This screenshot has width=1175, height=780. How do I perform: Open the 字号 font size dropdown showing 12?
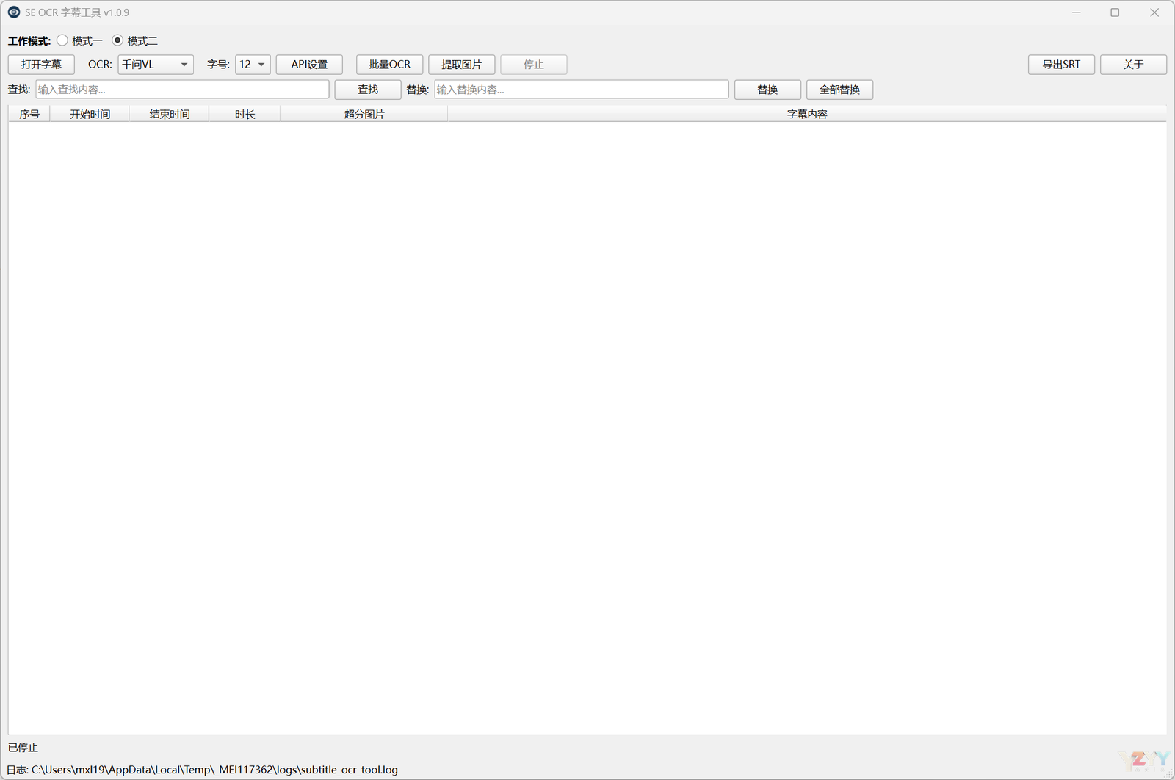253,65
